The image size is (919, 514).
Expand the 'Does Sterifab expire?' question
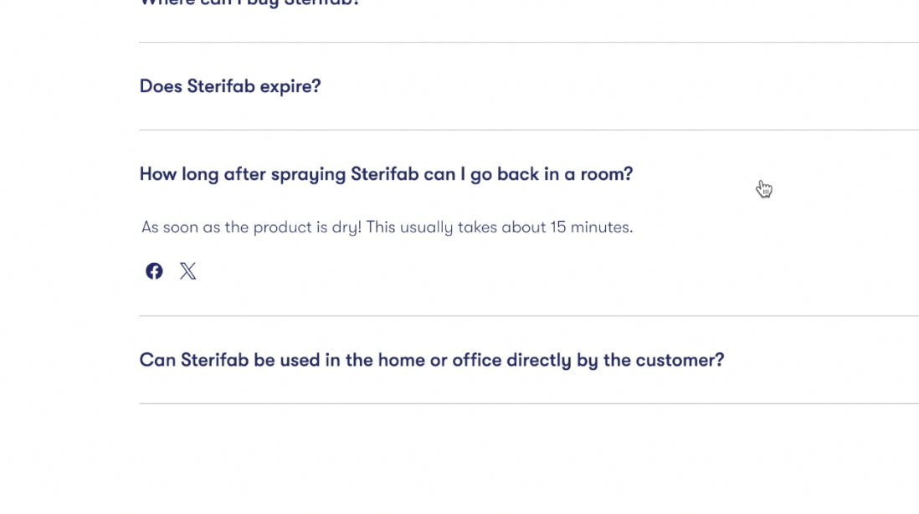click(229, 86)
